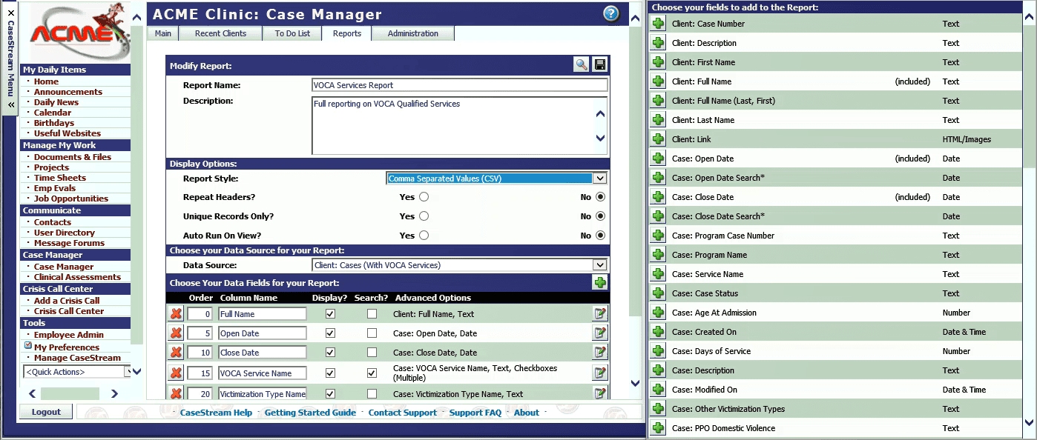Open the help question mark icon
Screen dimensions: 1037x440
click(x=610, y=13)
